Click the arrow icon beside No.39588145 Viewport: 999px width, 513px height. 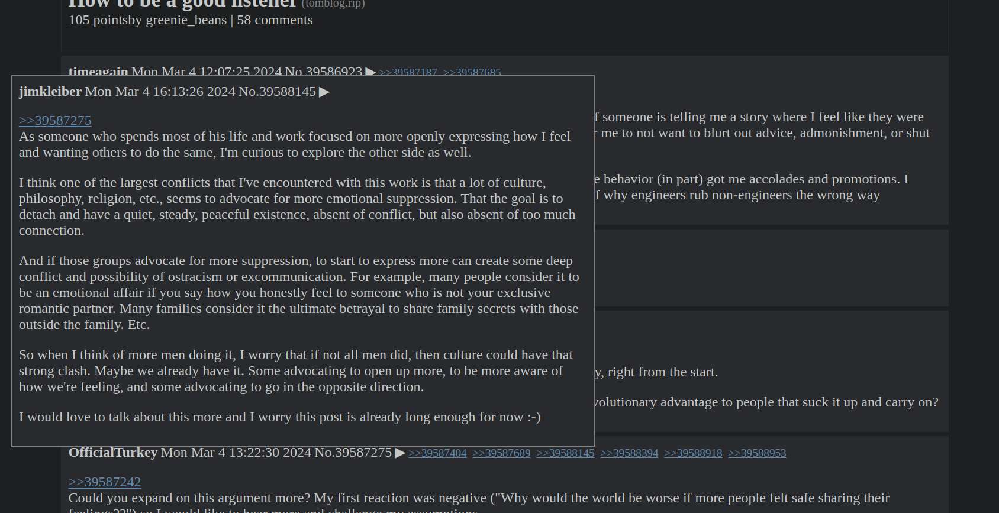pos(324,92)
